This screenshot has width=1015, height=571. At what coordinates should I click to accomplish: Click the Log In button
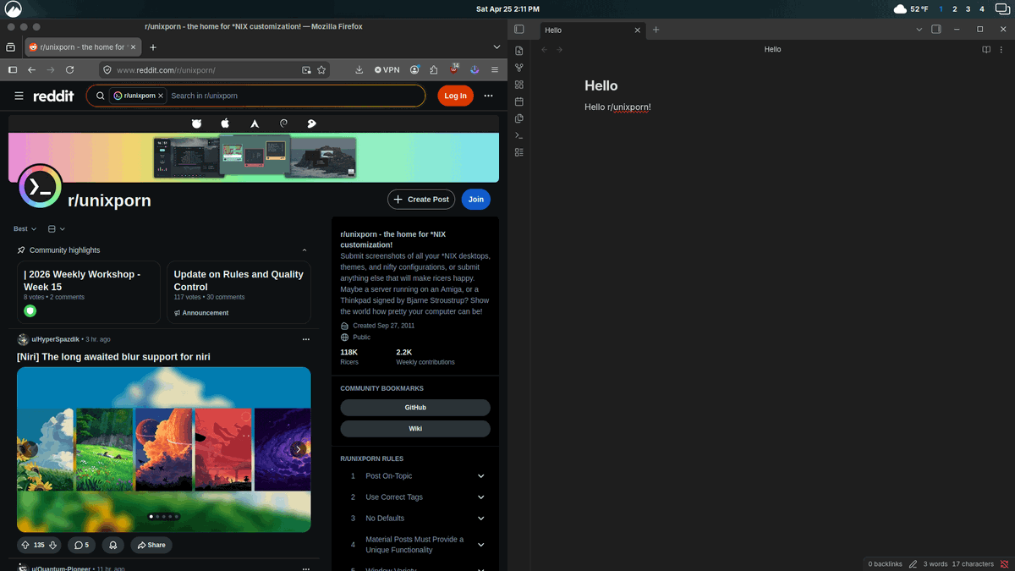click(455, 96)
